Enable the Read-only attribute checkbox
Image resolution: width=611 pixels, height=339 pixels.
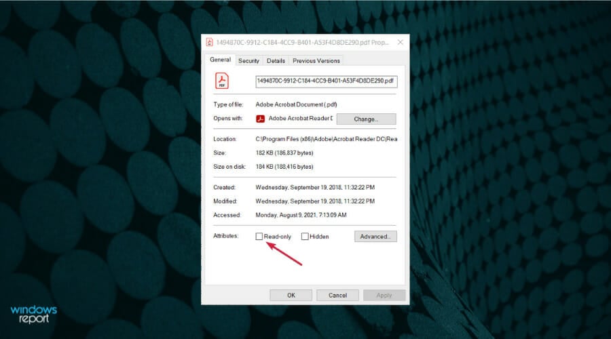(259, 236)
